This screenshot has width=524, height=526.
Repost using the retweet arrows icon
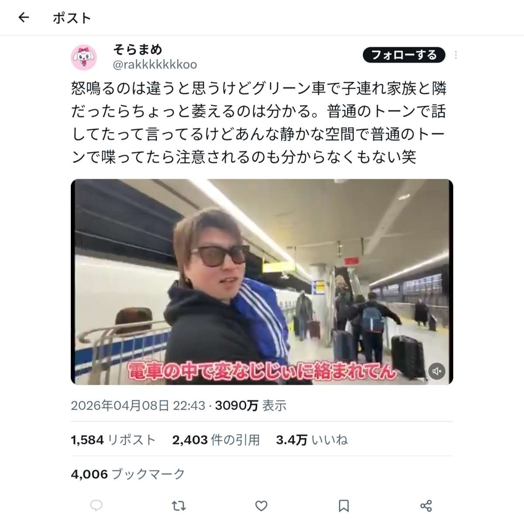tap(179, 506)
